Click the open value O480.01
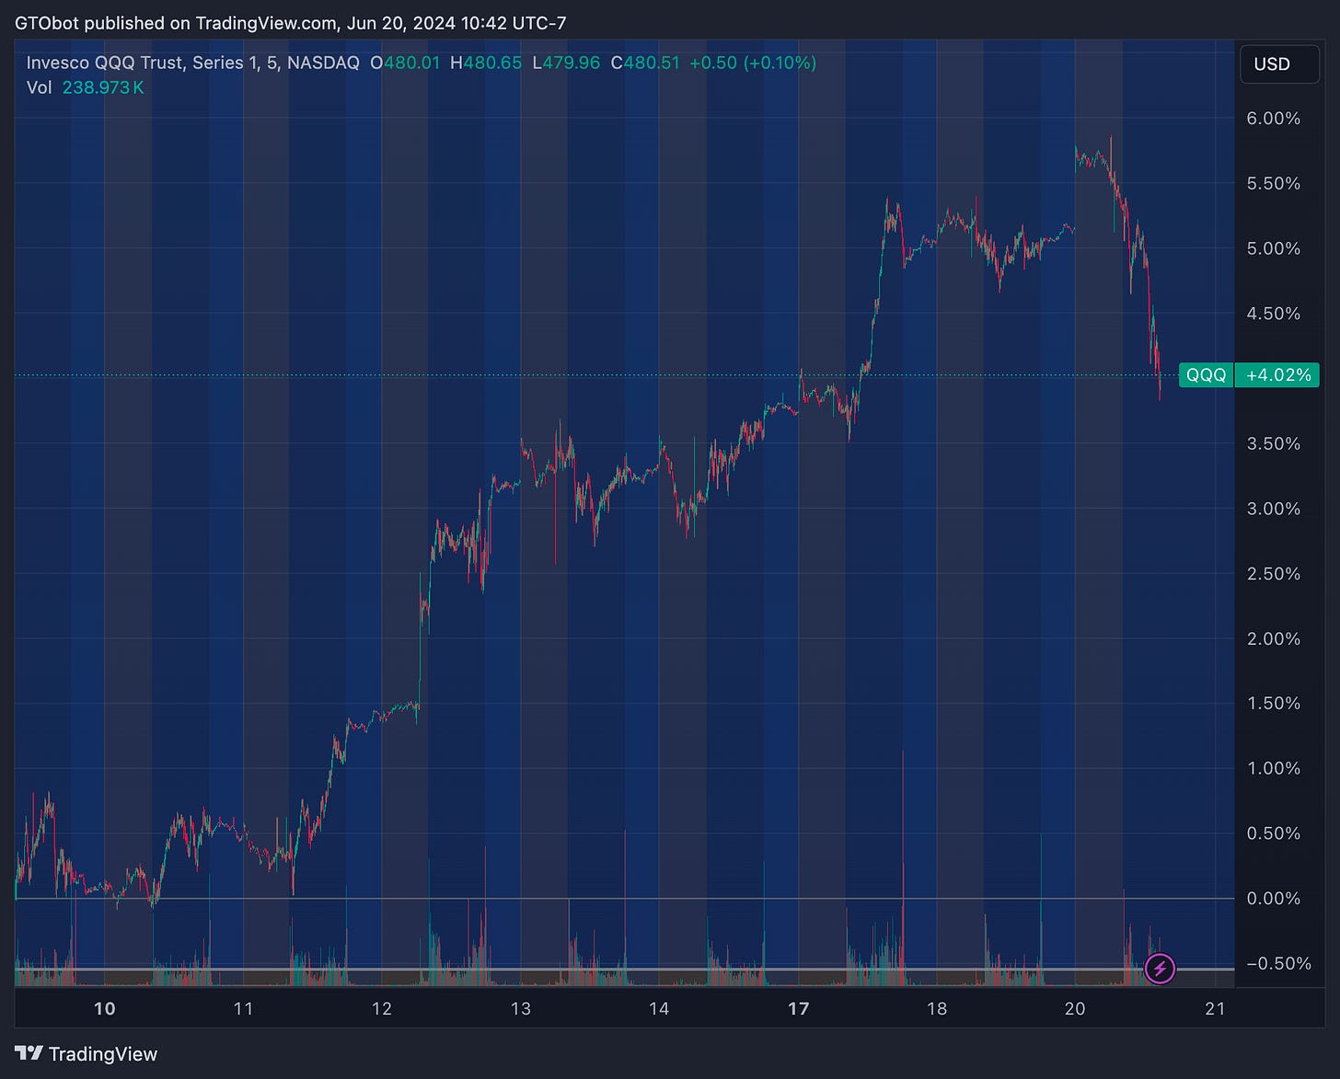This screenshot has width=1340, height=1079. coord(405,63)
